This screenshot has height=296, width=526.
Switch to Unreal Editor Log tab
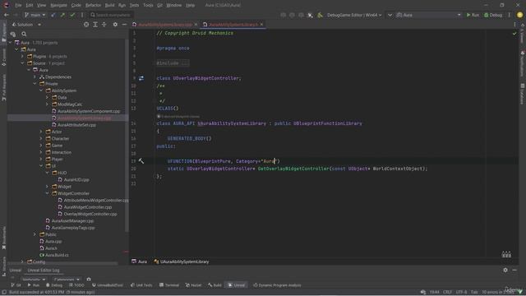(44, 271)
